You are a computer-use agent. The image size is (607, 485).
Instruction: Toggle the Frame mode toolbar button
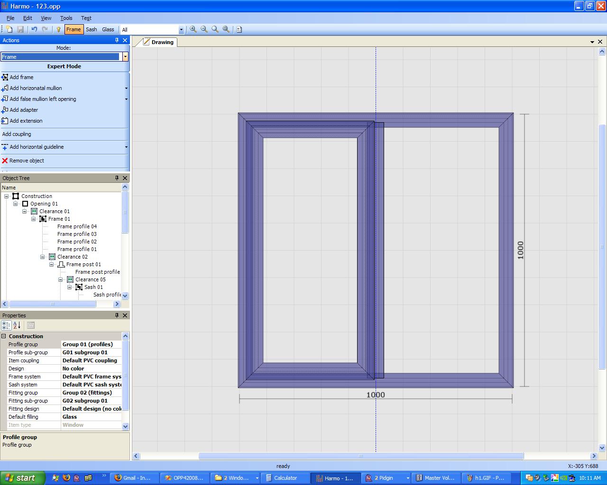pos(74,29)
